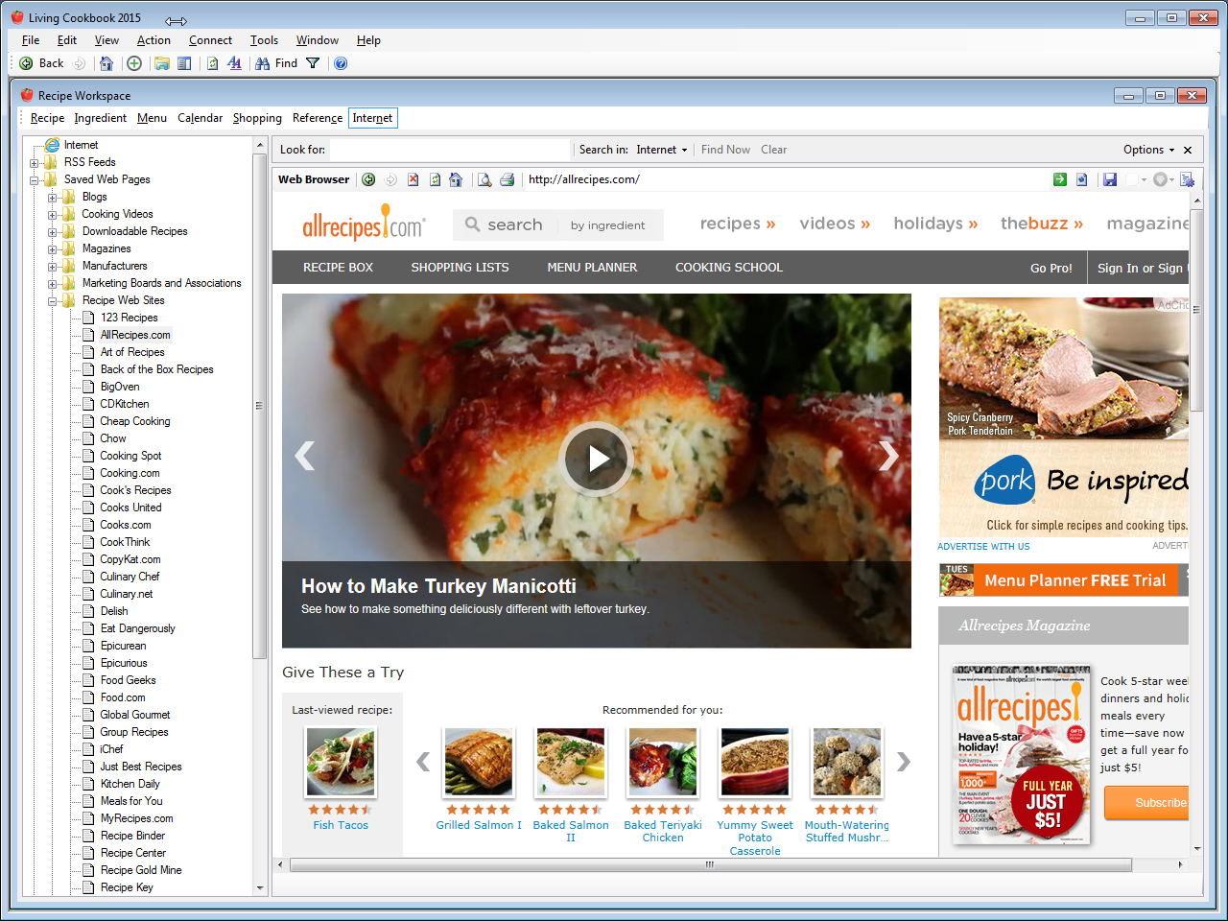This screenshot has width=1228, height=921.
Task: Click the Refresh icon in the main toolbar
Action: 213,63
